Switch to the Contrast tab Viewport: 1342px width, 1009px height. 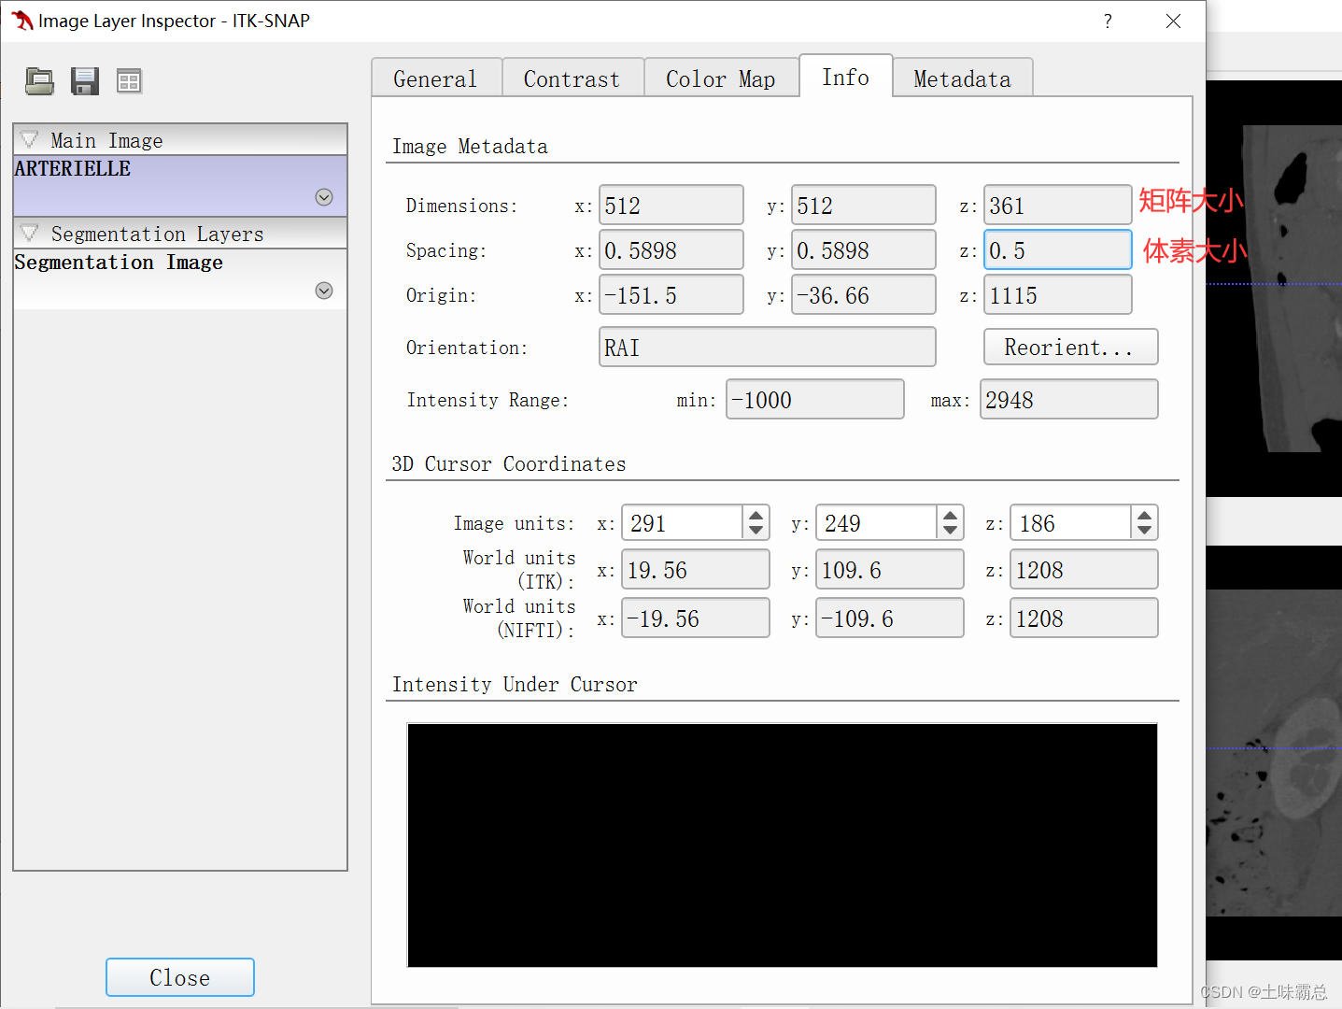coord(572,78)
